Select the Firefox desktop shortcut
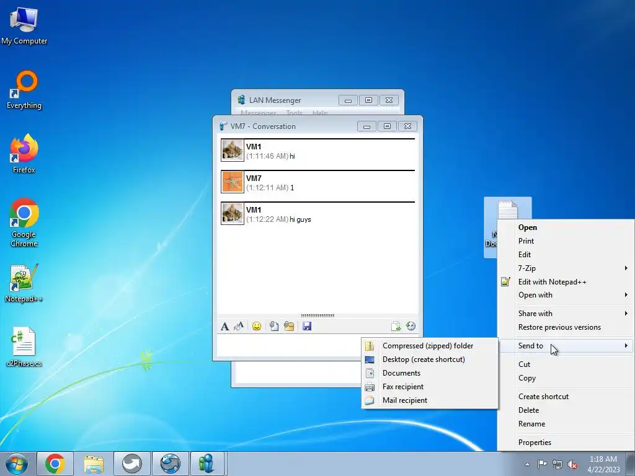The width and height of the screenshot is (635, 476). 24,154
